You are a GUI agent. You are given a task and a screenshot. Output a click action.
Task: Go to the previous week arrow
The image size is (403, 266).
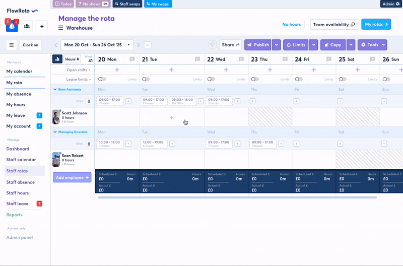coord(56,45)
